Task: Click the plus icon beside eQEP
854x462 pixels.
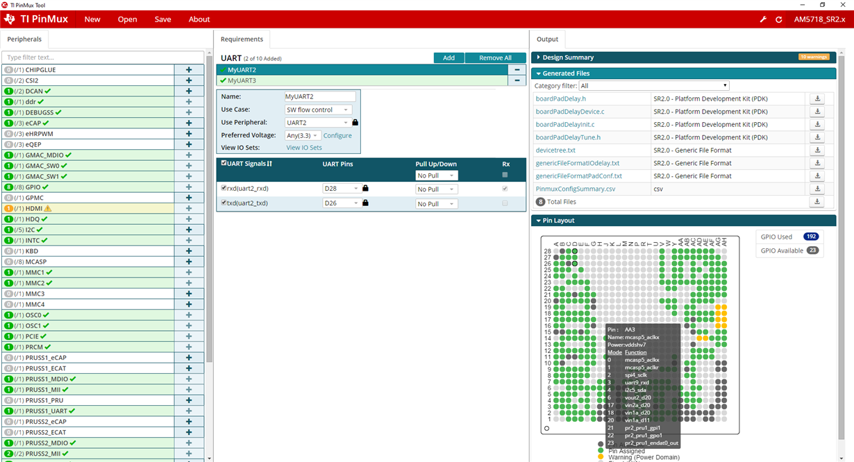Action: [x=189, y=144]
